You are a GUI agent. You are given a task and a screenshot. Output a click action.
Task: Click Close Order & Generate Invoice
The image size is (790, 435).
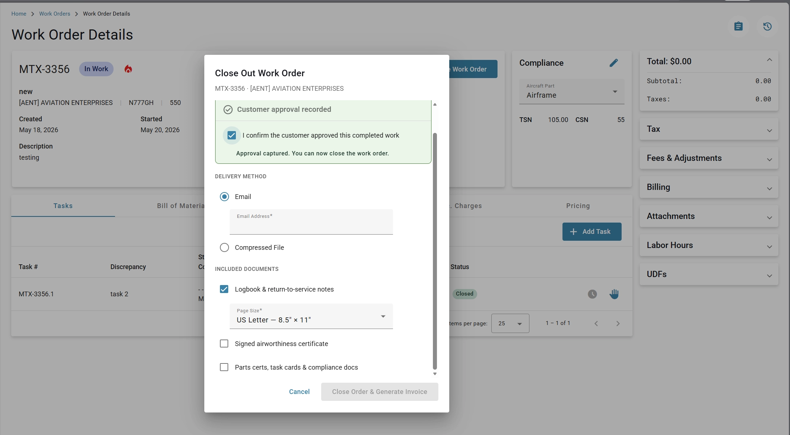click(379, 392)
